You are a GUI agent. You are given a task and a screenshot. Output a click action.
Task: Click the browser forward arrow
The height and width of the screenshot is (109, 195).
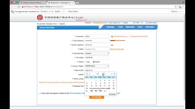[x=15, y=7]
